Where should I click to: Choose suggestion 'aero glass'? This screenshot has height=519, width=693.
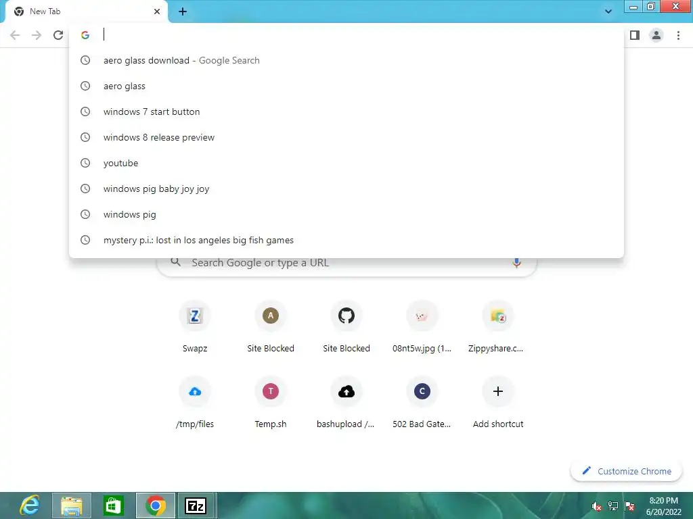[x=346, y=86]
